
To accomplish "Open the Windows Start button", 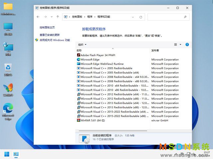I will pos(7,154).
